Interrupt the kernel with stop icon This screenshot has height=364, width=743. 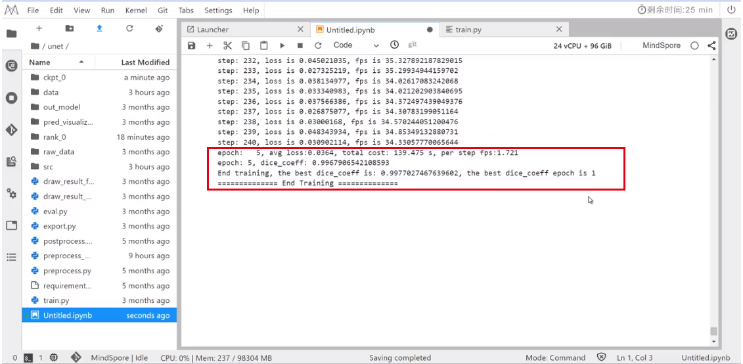coord(300,45)
